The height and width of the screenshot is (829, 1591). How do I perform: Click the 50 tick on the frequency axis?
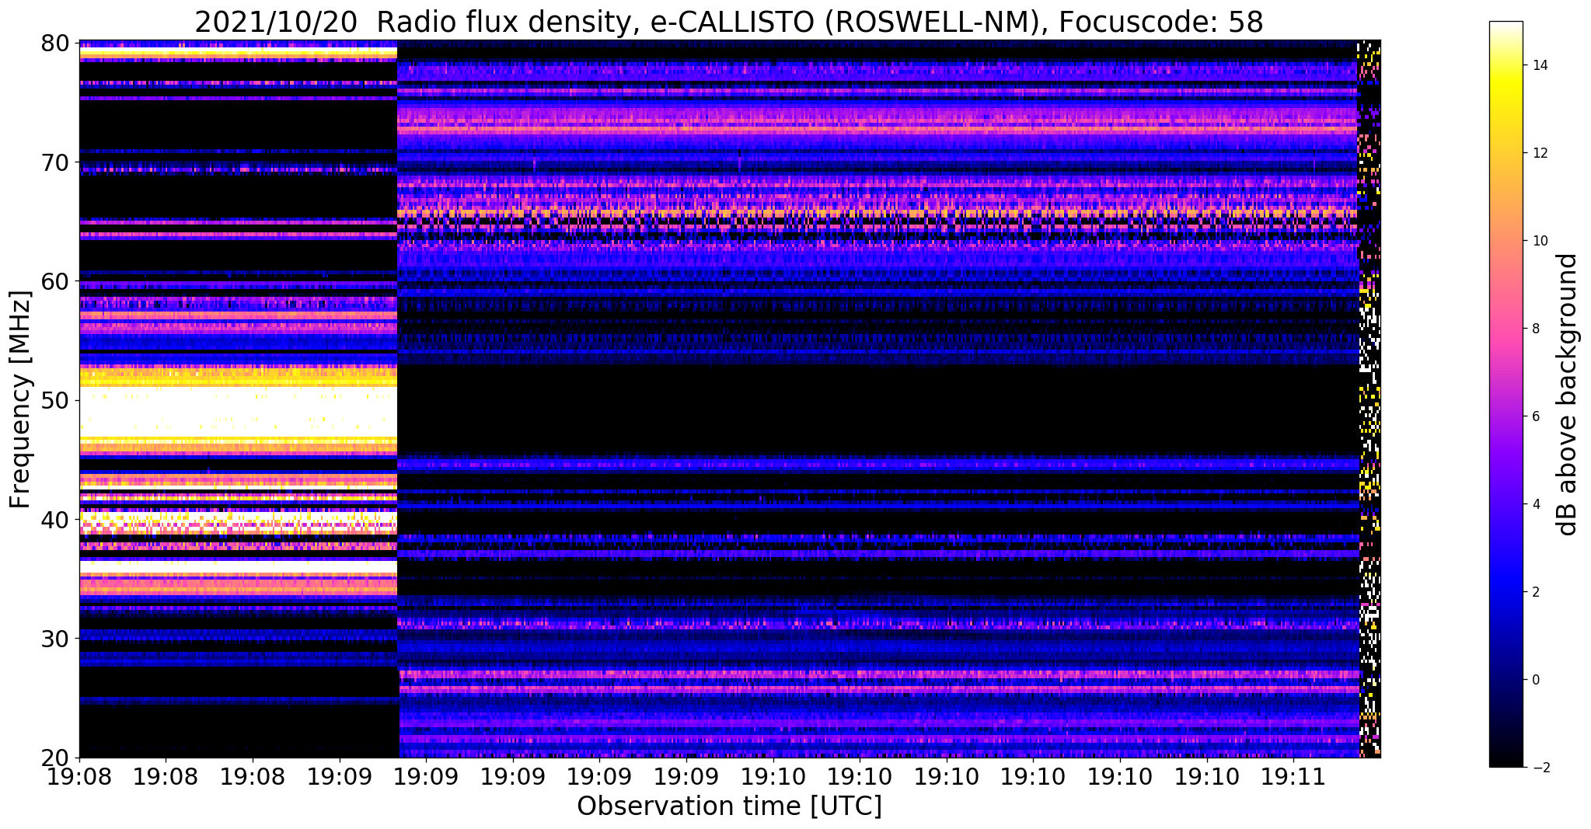54,400
